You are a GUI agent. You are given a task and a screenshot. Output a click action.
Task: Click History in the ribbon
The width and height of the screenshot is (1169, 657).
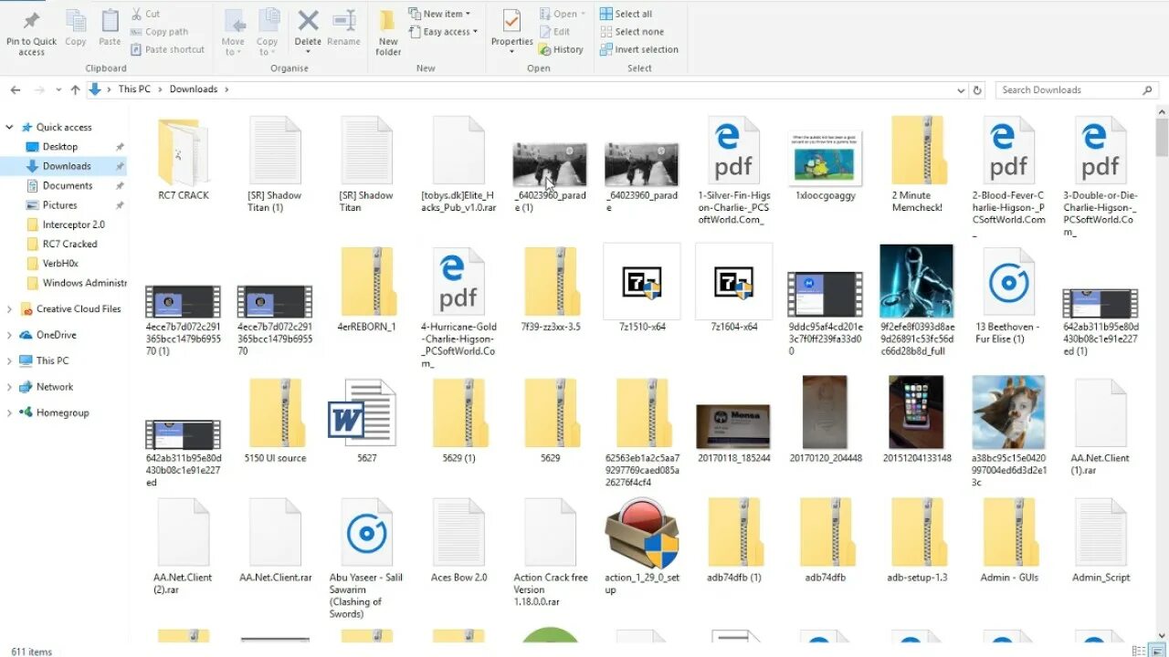(561, 49)
